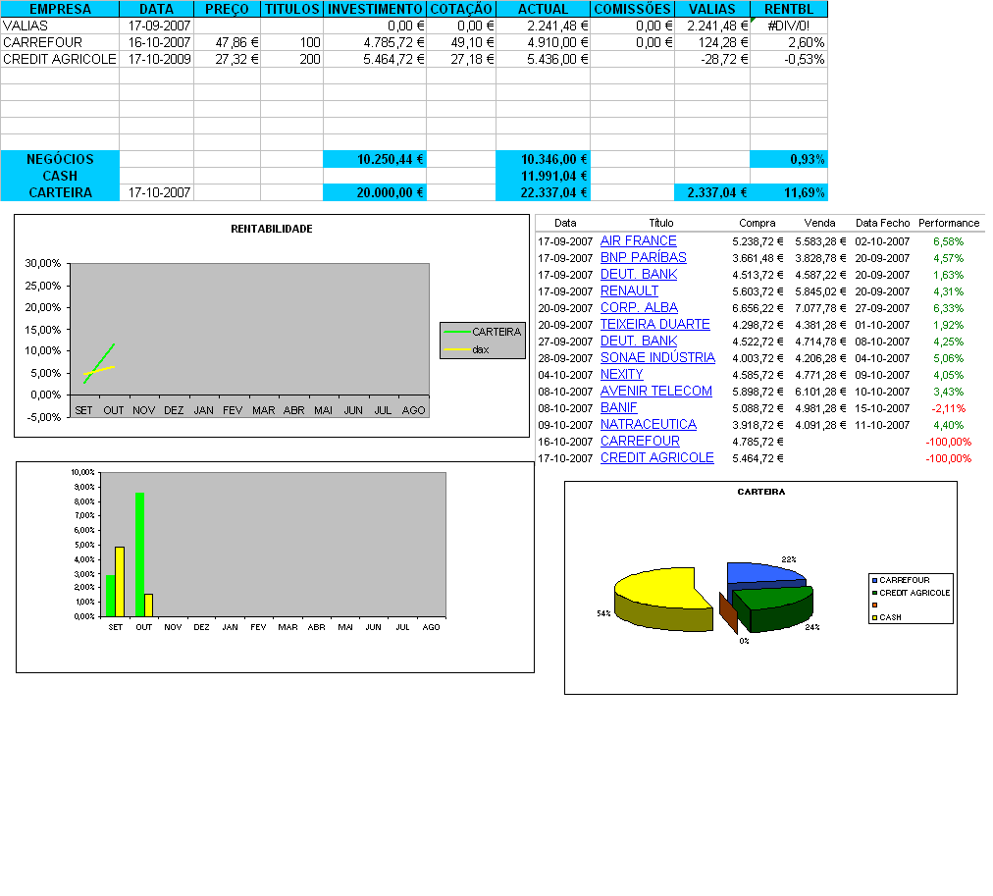The image size is (993, 896).
Task: Click the RENTABILIDADE chart title
Action: [272, 229]
